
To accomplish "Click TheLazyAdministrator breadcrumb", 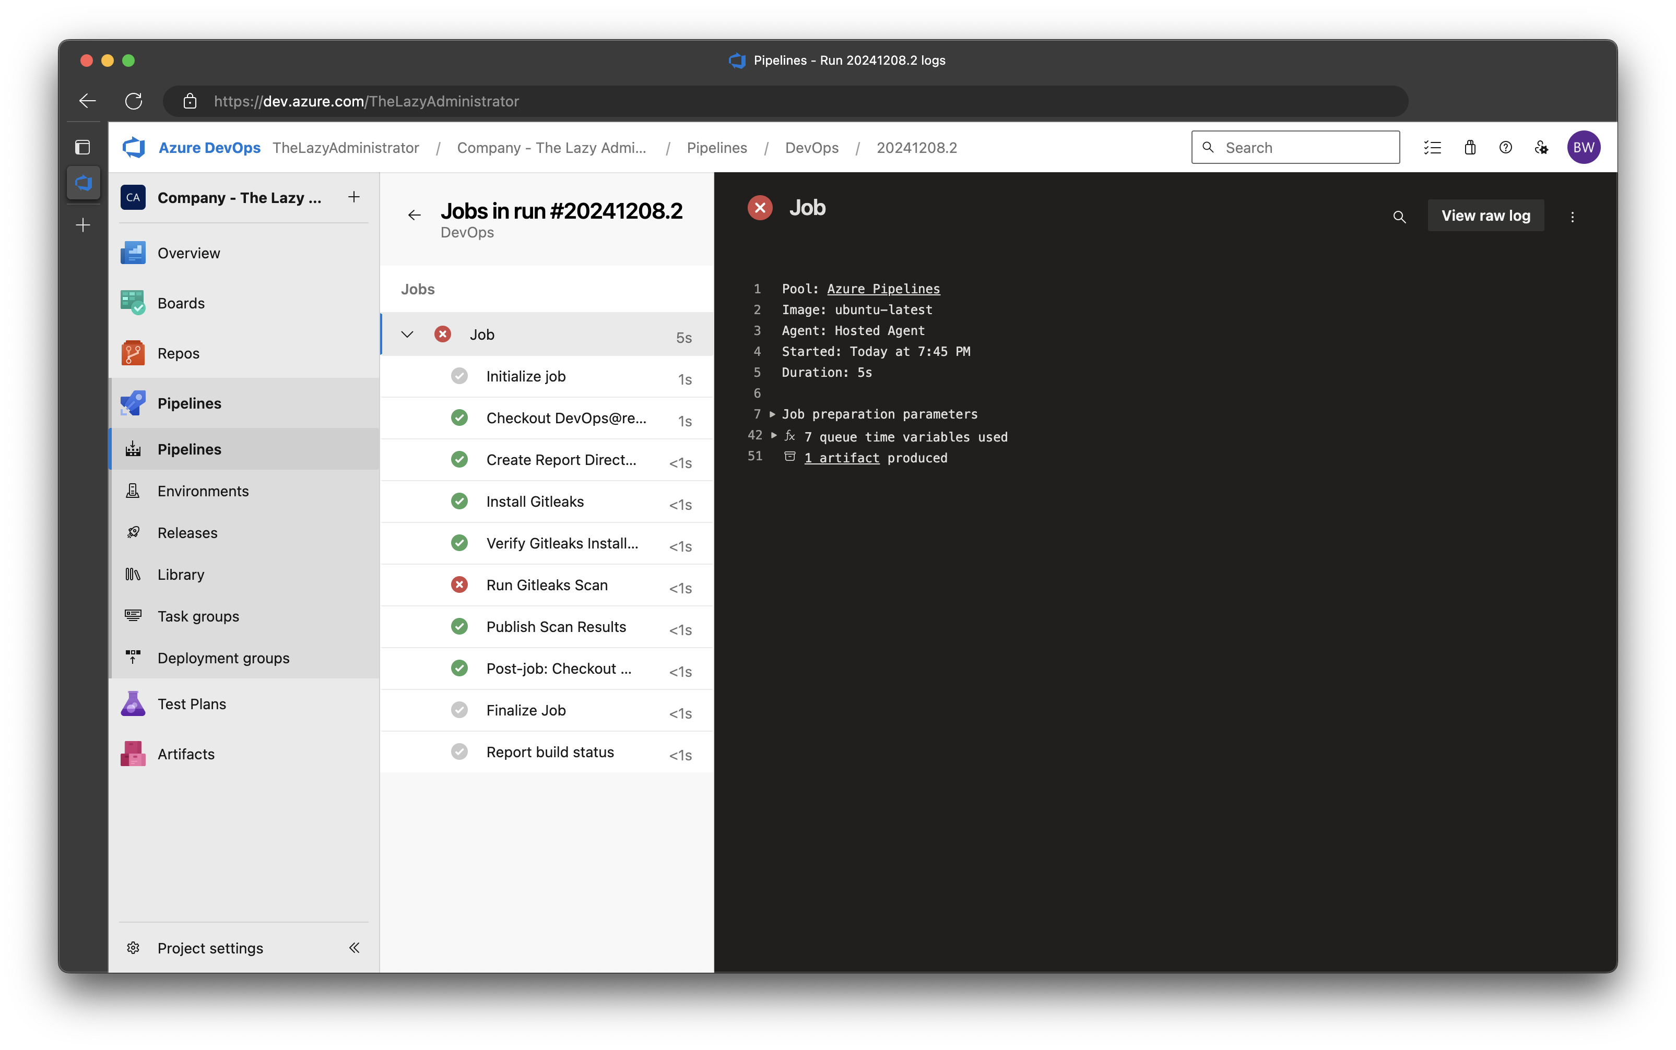I will point(345,147).
